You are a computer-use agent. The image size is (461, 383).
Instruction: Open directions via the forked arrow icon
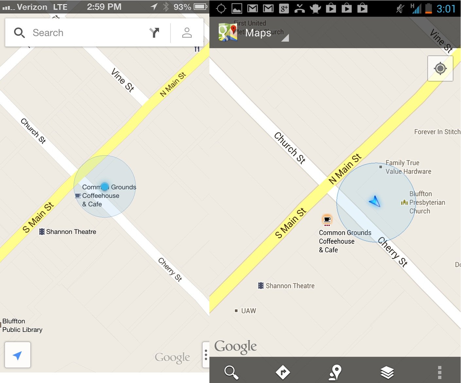tap(154, 32)
